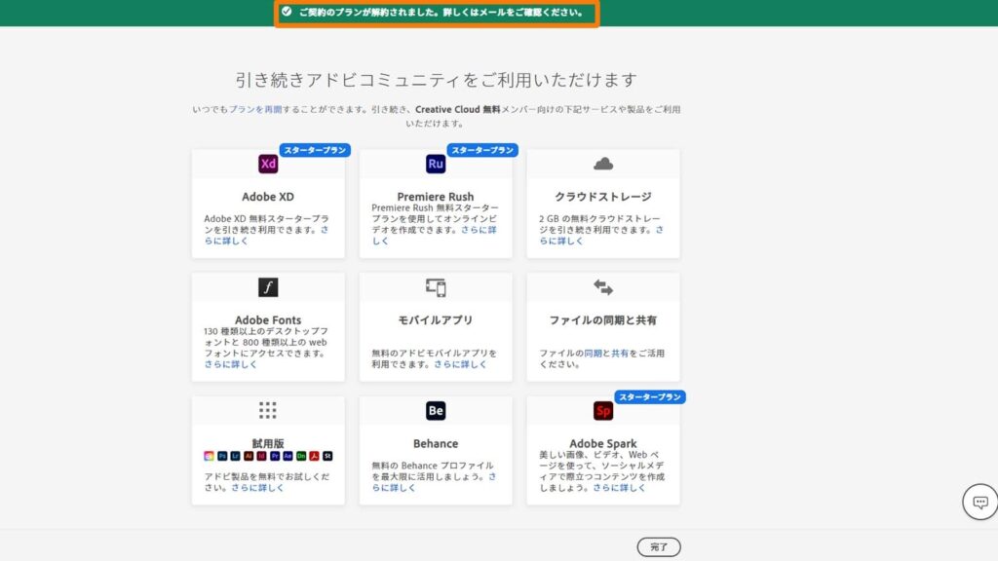Open さらに詳しく link in Premiere Rush card
The image size is (998, 561).
pyautogui.click(x=381, y=242)
